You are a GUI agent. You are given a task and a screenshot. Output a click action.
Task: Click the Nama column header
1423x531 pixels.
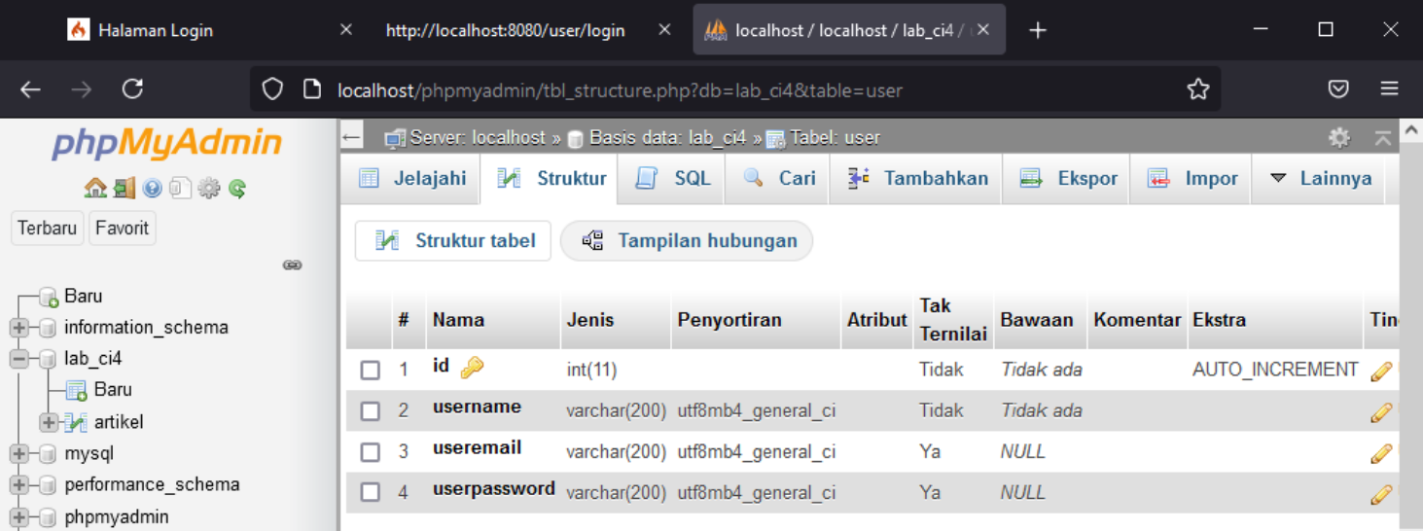click(x=458, y=320)
